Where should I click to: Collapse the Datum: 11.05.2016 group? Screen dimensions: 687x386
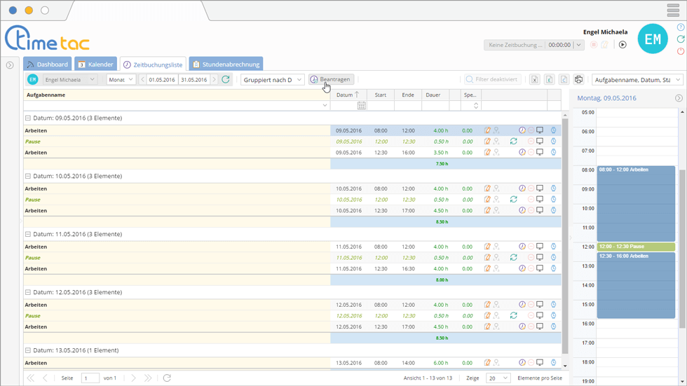(28, 235)
